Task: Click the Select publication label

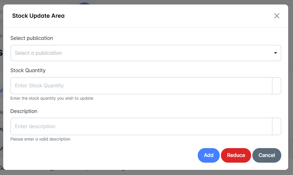Action: tap(32, 38)
